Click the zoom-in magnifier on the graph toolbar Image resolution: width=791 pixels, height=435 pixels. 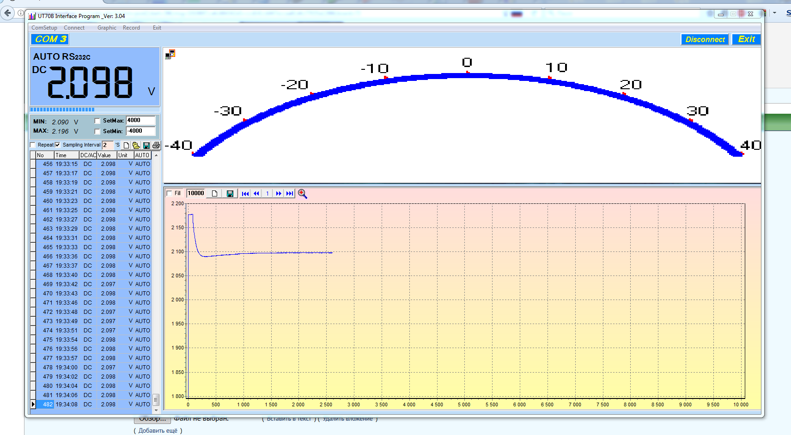point(302,194)
